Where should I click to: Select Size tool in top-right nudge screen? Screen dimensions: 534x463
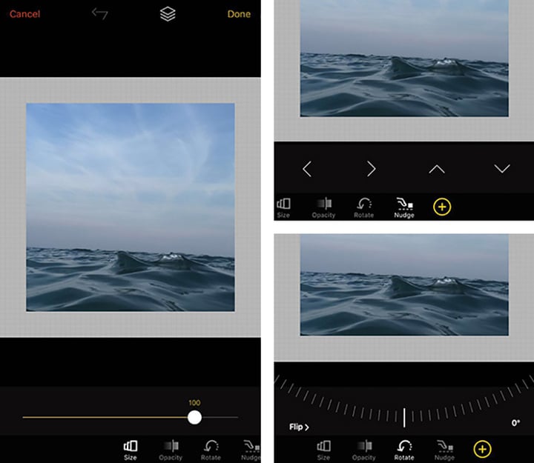(x=283, y=208)
